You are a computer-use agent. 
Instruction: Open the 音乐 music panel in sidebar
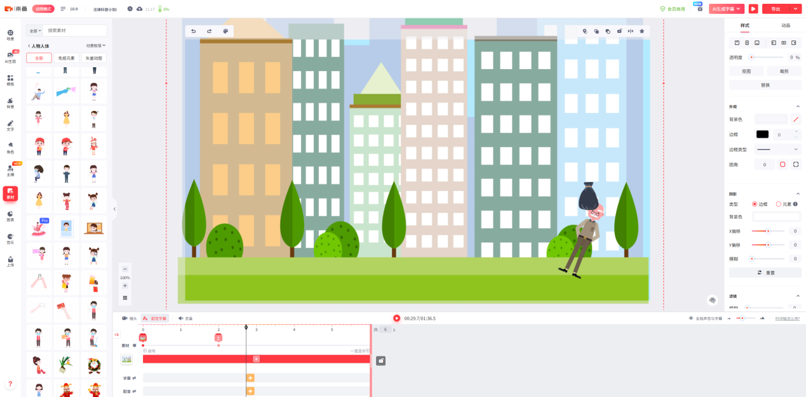coord(10,238)
